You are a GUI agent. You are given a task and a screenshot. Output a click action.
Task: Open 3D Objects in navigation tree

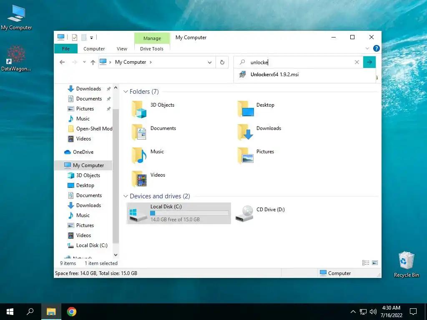(88, 175)
